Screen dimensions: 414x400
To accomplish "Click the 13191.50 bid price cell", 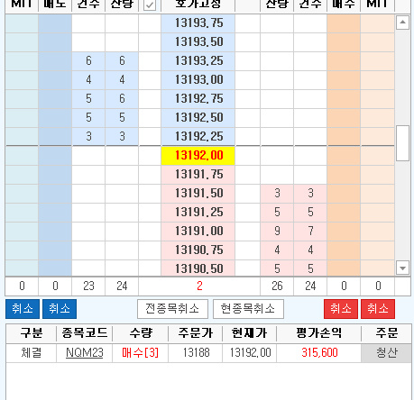I will 198,193.
